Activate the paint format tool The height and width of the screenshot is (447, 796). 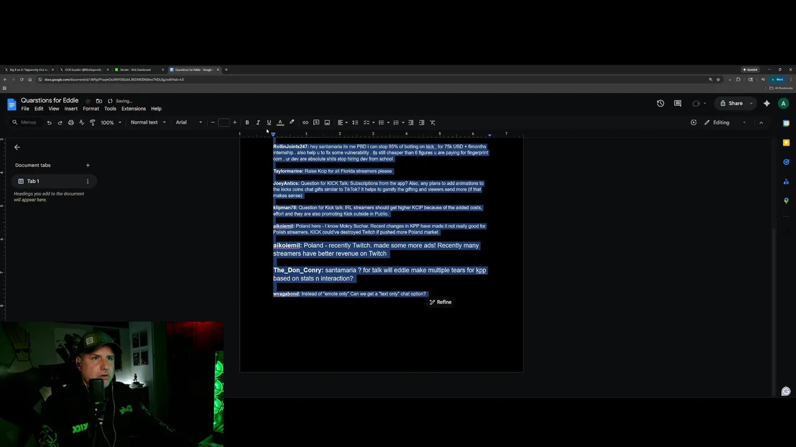tap(93, 122)
